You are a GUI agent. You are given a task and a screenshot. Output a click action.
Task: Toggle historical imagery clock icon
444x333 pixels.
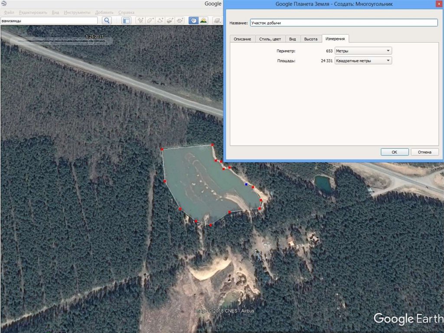pos(193,20)
